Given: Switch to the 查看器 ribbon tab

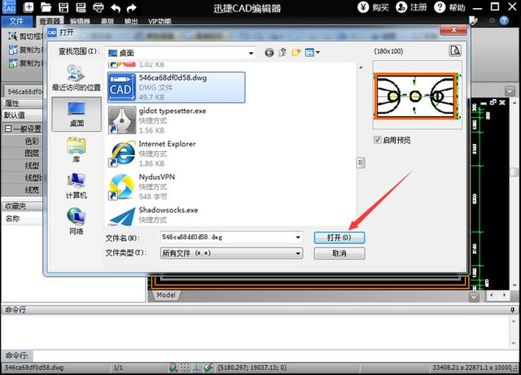Looking at the screenshot, I should pos(49,21).
